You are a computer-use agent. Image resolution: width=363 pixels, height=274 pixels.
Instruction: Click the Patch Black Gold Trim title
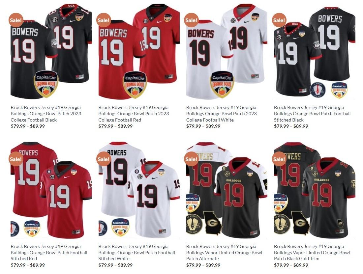312,253
